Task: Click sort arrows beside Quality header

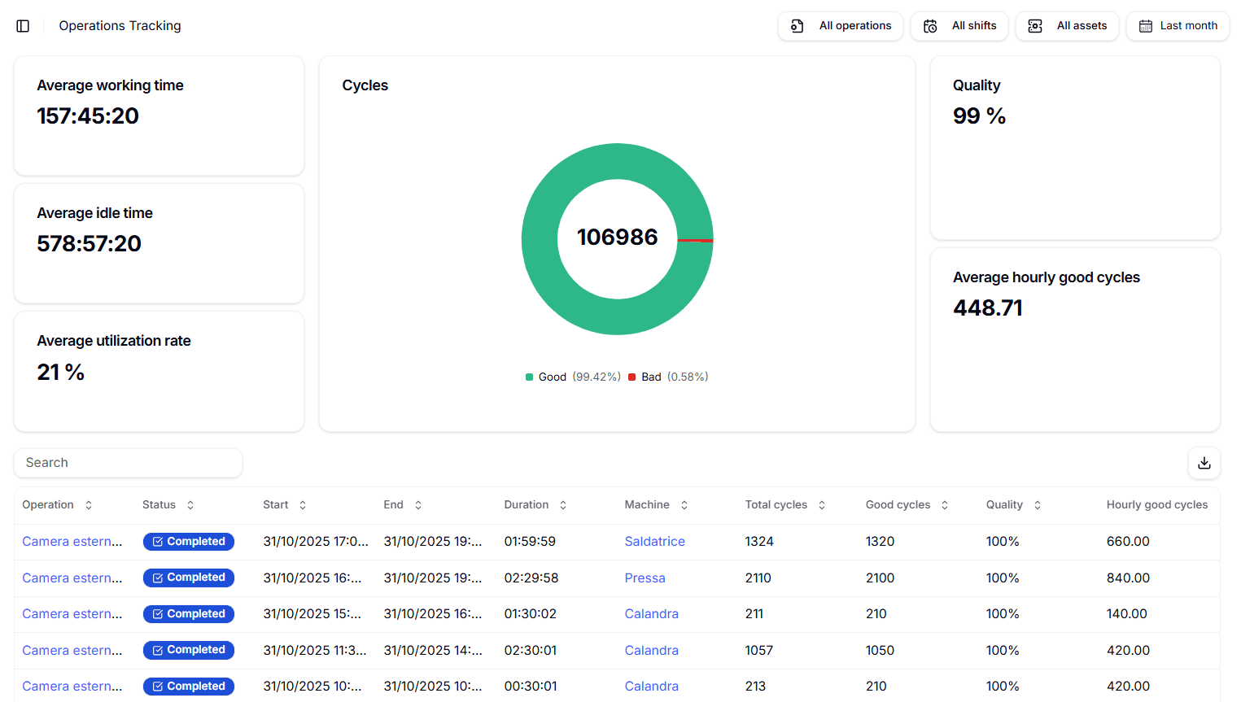Action: pos(1038,505)
